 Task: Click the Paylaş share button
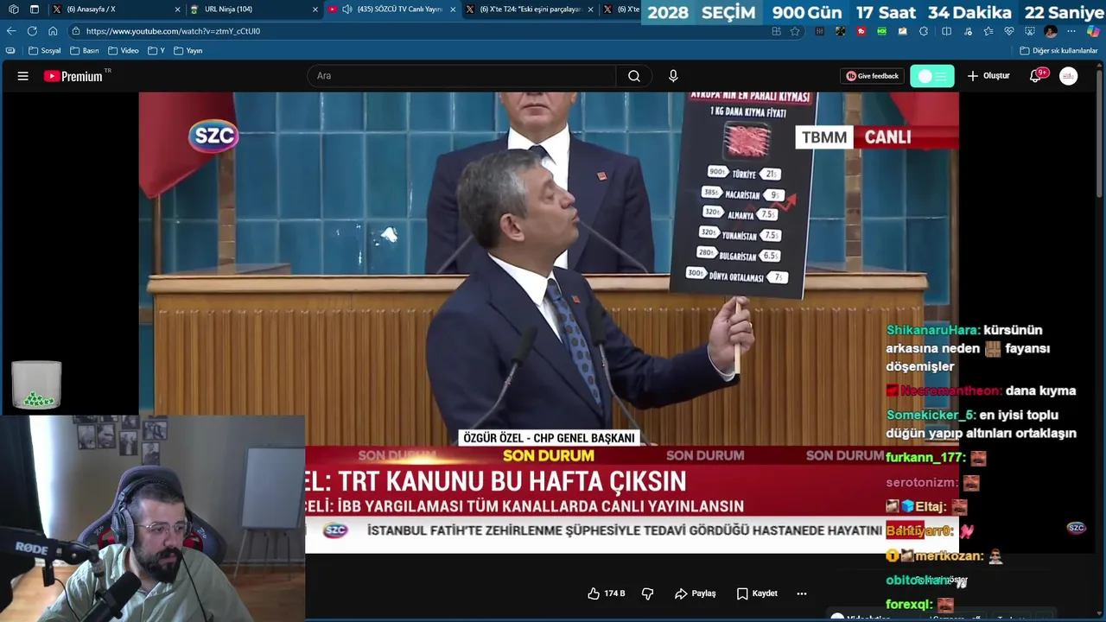point(696,593)
